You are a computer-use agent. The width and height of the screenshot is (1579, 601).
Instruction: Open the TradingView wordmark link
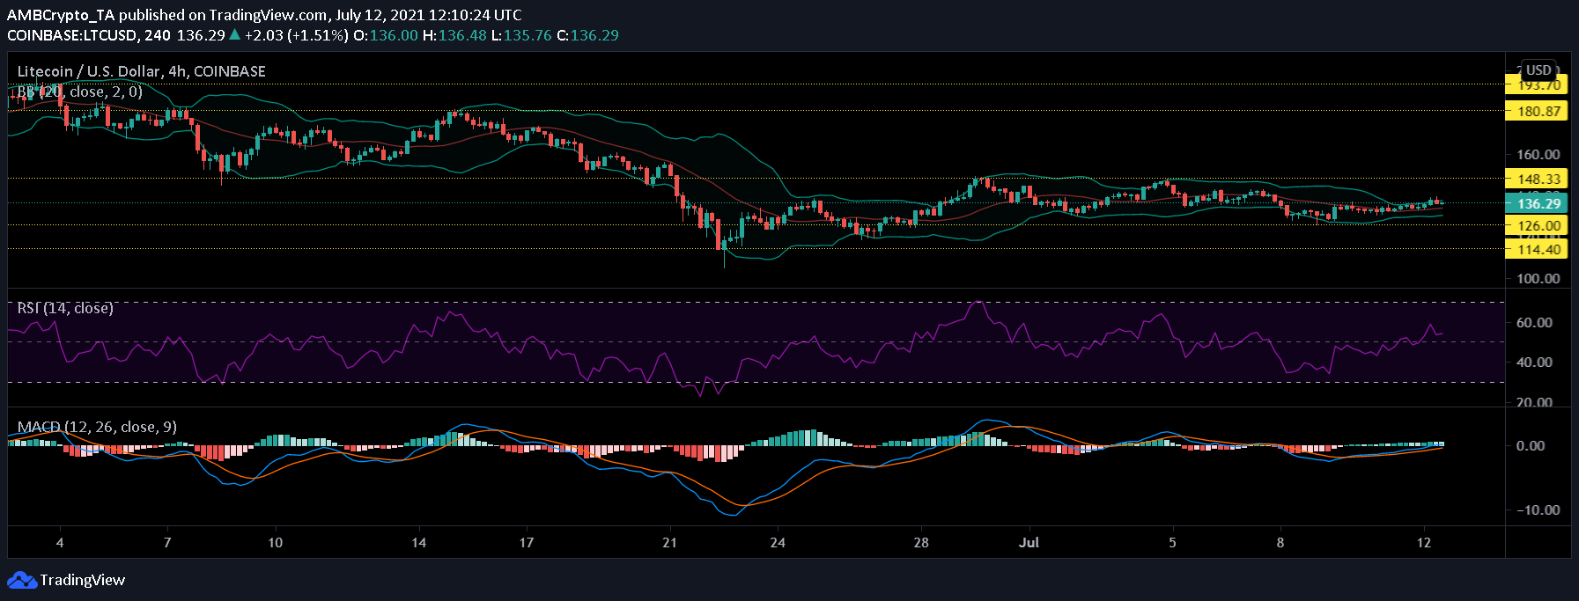point(83,581)
